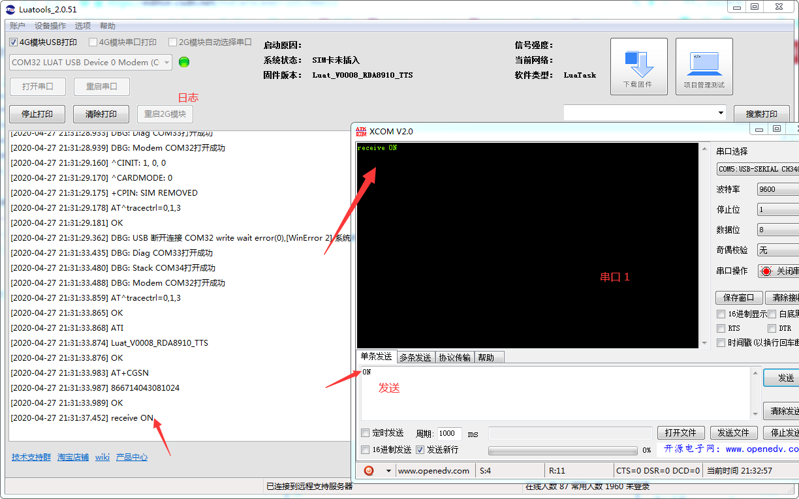799x499 pixels.
Task: Click the 'S:4' send counter
Action: click(x=486, y=471)
